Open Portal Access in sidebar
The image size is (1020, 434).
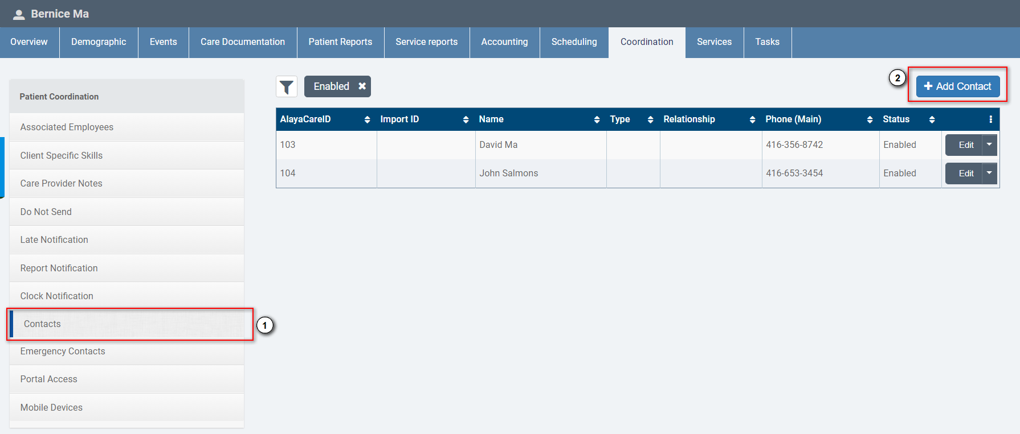(49, 379)
